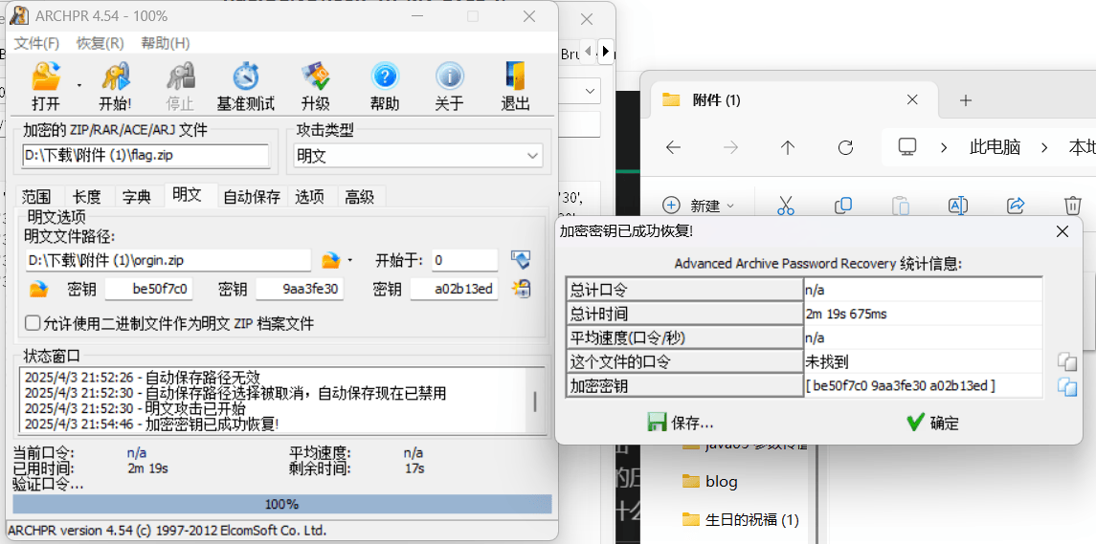
Task: Expand the Open button dropdown arrow
Action: (79, 85)
